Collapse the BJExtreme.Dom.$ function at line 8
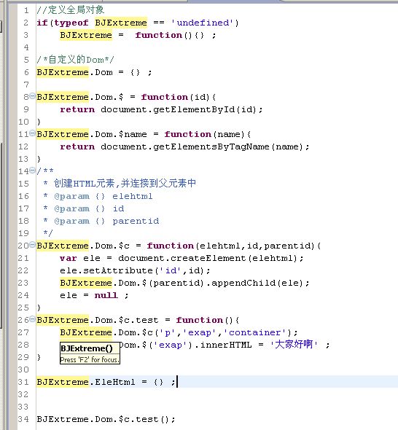The width and height of the screenshot is (398, 430). point(32,96)
